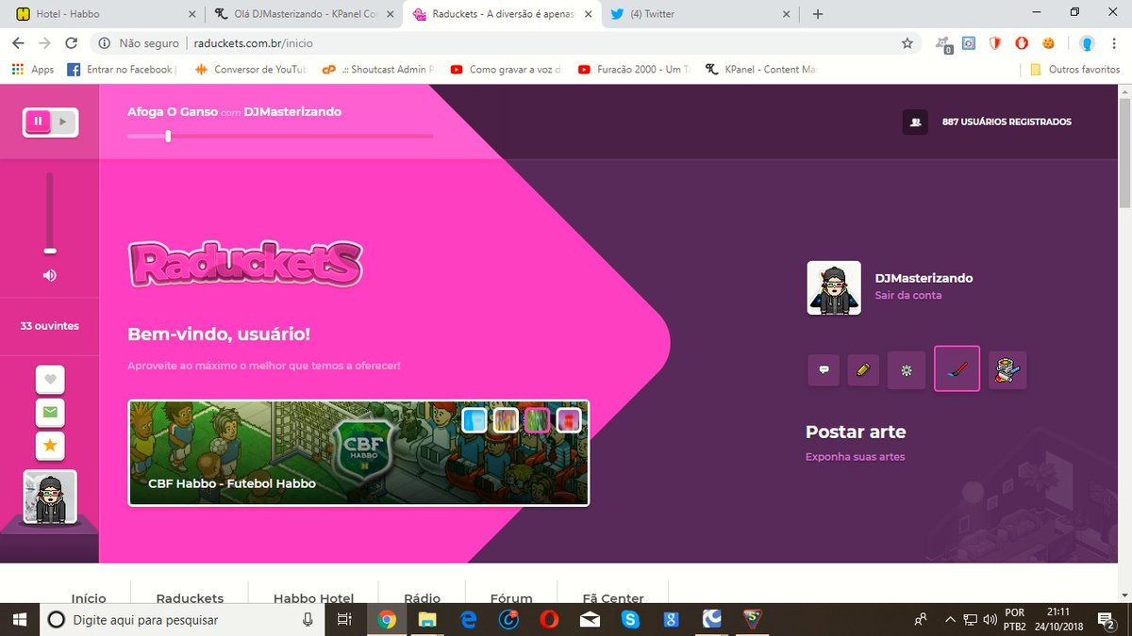The image size is (1132, 636).
Task: Click the cookie extension icon in Chrome
Action: (1047, 43)
